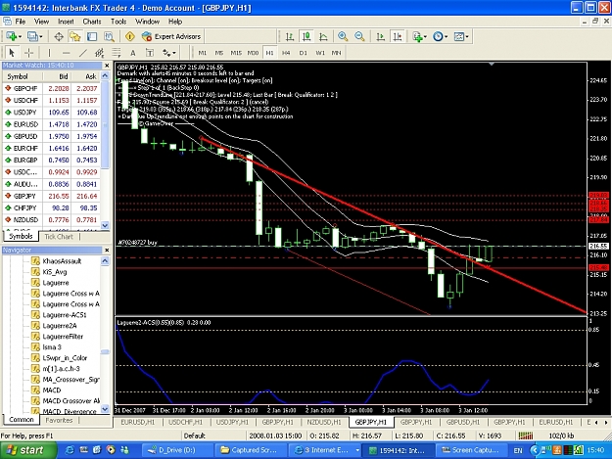
Task: Switch chart to bar chart type
Action: [x=290, y=36]
